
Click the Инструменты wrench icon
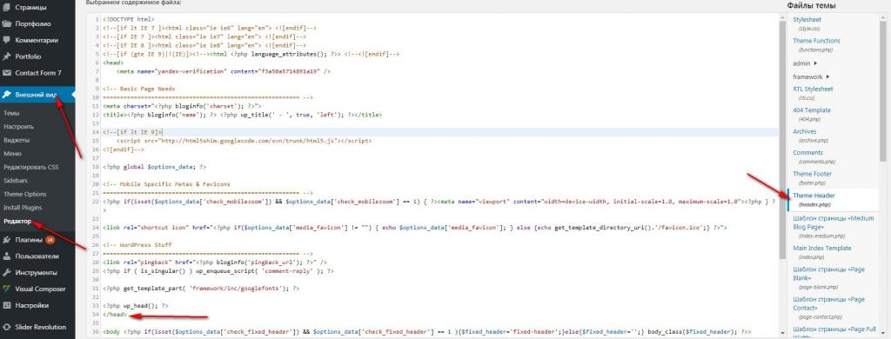pos(7,273)
